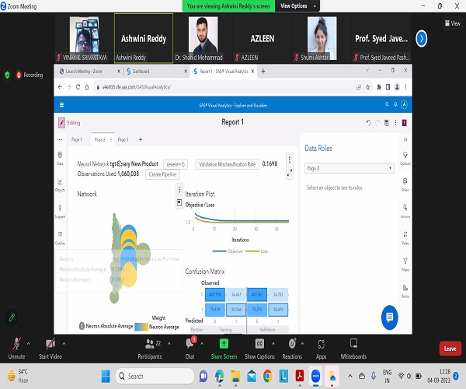The image size is (466, 389).
Task: Close the Report 1 SAS browser tab
Action: click(x=252, y=71)
